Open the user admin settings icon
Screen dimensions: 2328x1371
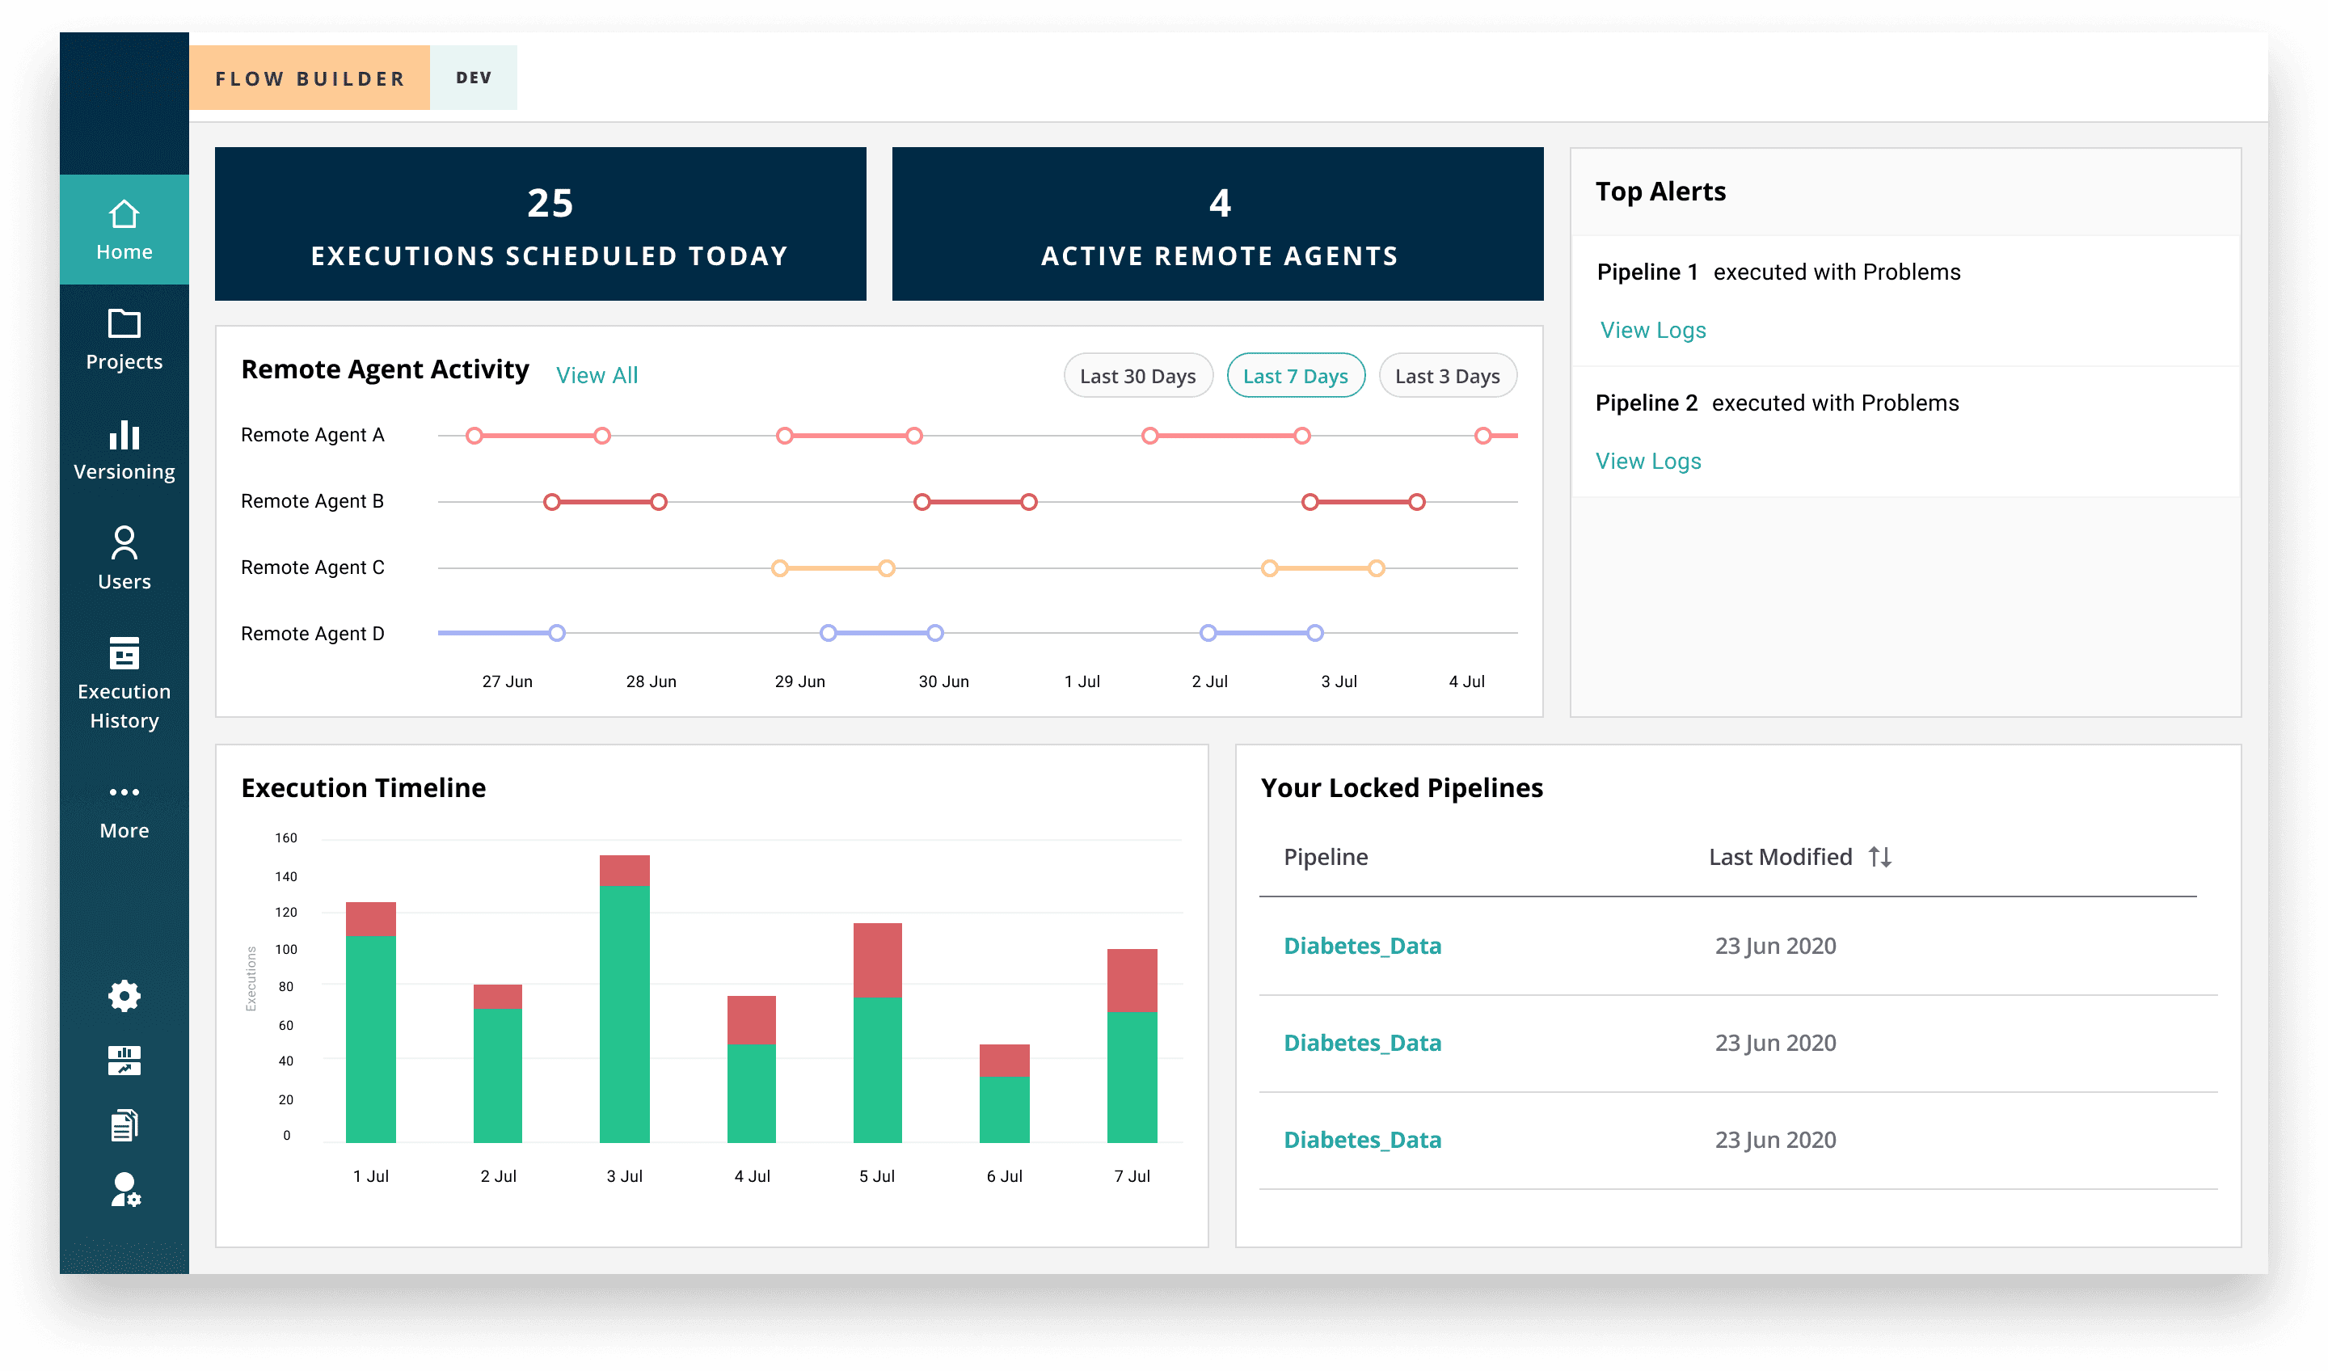[x=124, y=1190]
